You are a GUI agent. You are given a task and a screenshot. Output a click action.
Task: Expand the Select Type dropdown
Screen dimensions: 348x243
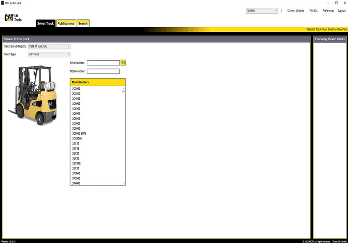tap(49, 54)
